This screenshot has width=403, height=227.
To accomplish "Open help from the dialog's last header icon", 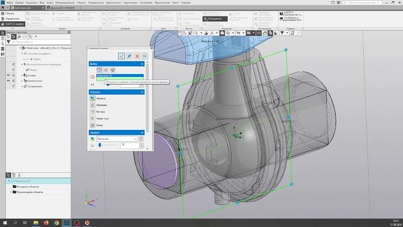I will coord(145,56).
